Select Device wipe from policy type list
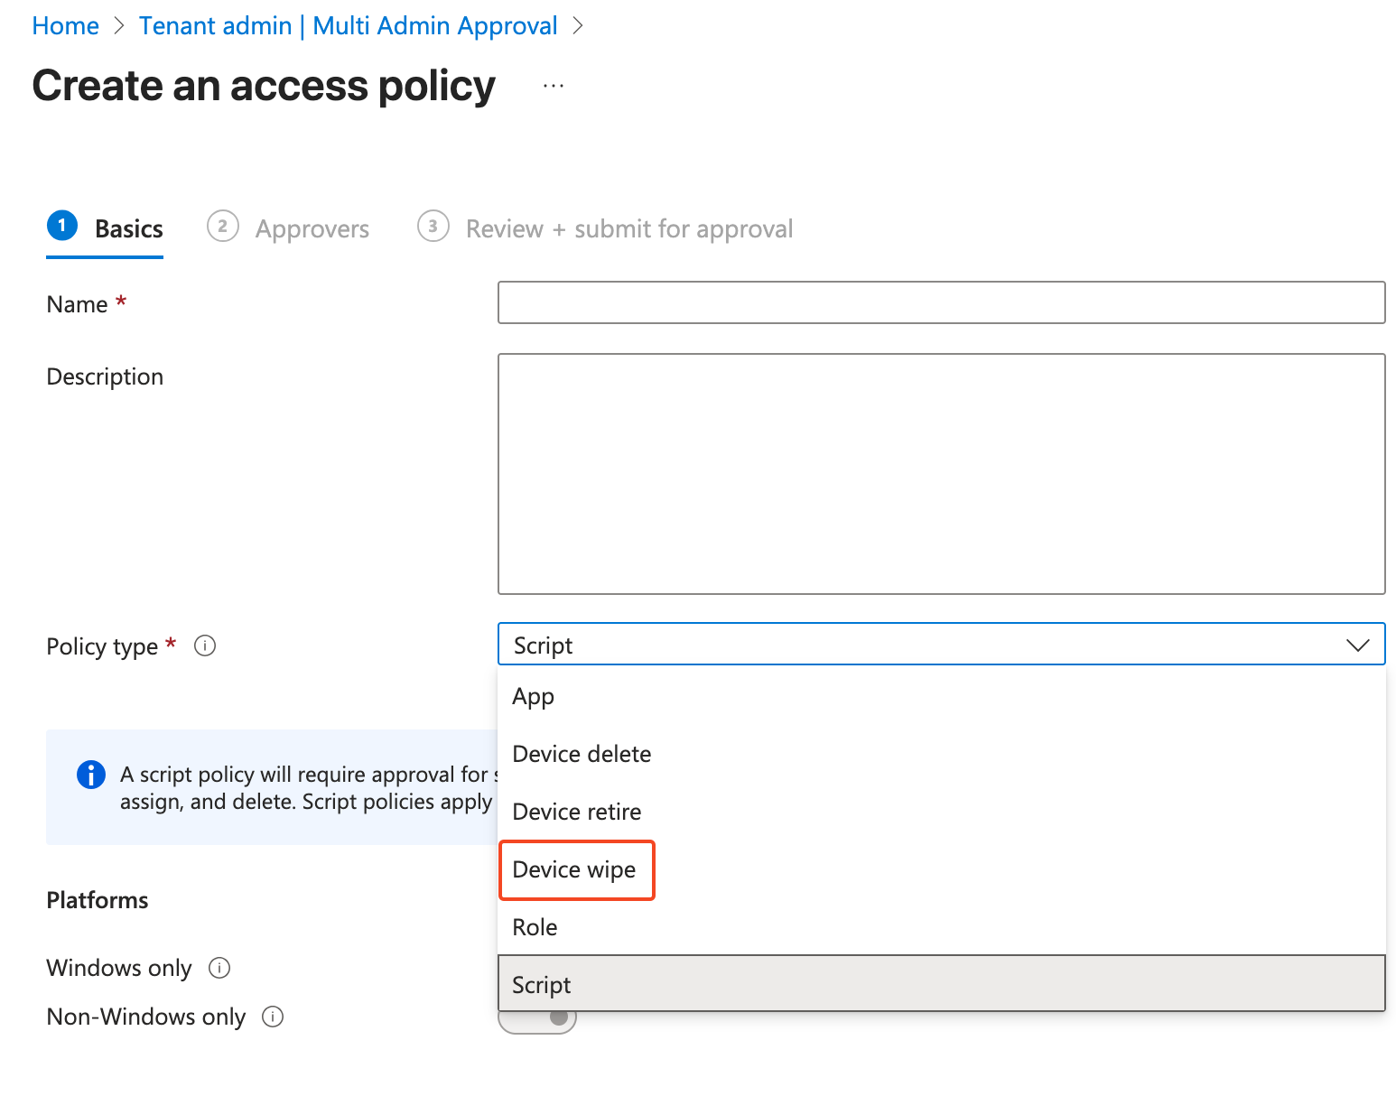This screenshot has height=1096, width=1396. click(x=574, y=869)
